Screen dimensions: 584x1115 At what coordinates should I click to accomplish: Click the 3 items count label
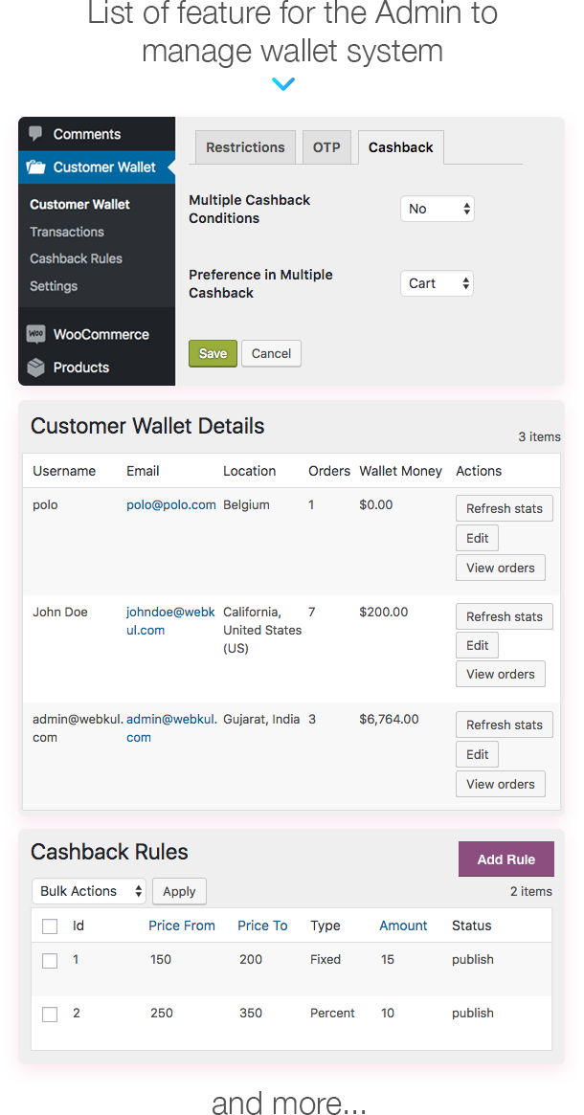539,436
